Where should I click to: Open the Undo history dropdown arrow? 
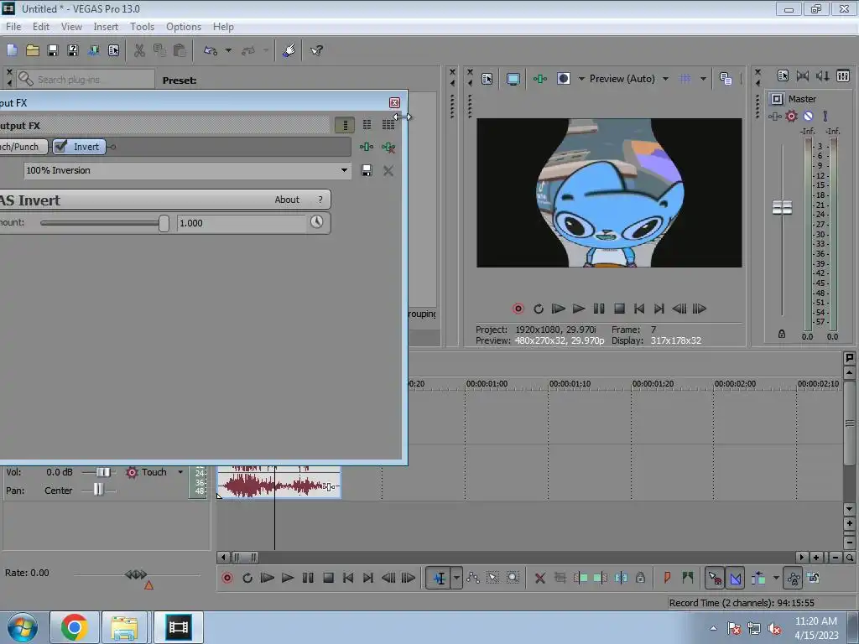(x=228, y=50)
